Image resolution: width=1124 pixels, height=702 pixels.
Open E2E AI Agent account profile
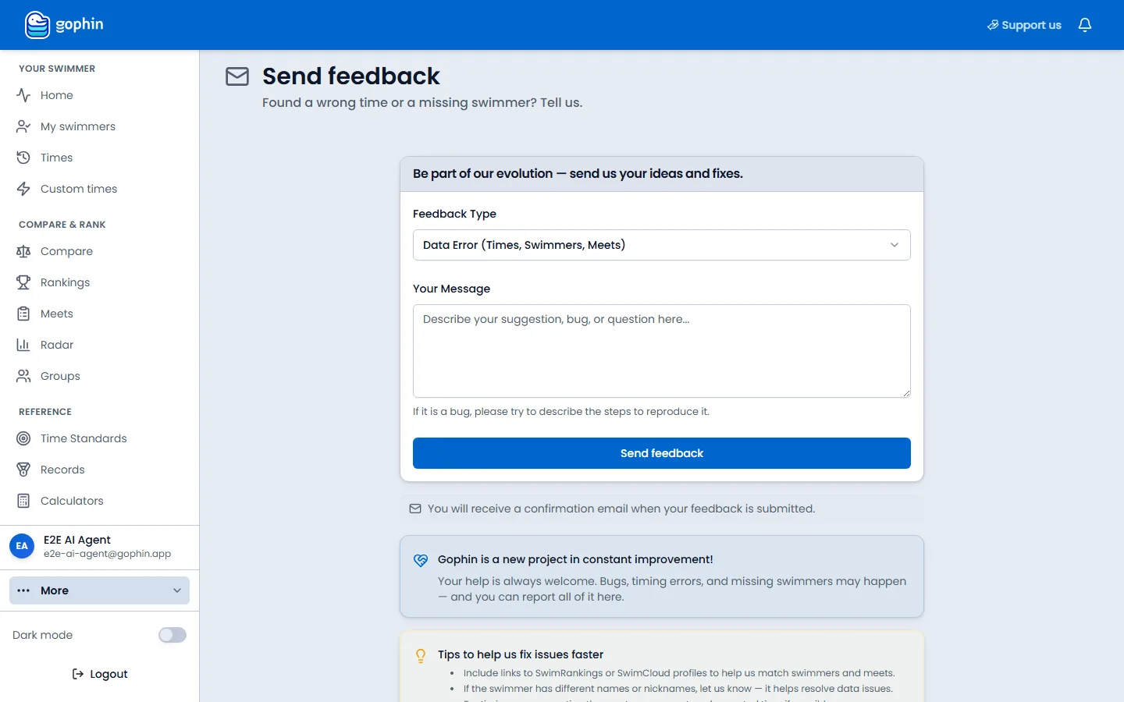coord(99,546)
